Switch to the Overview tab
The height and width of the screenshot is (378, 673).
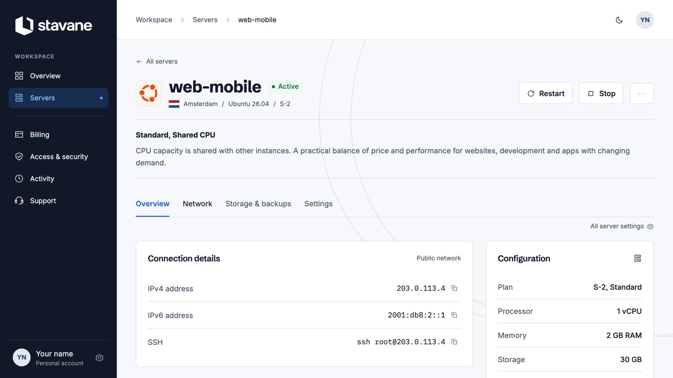(x=152, y=204)
